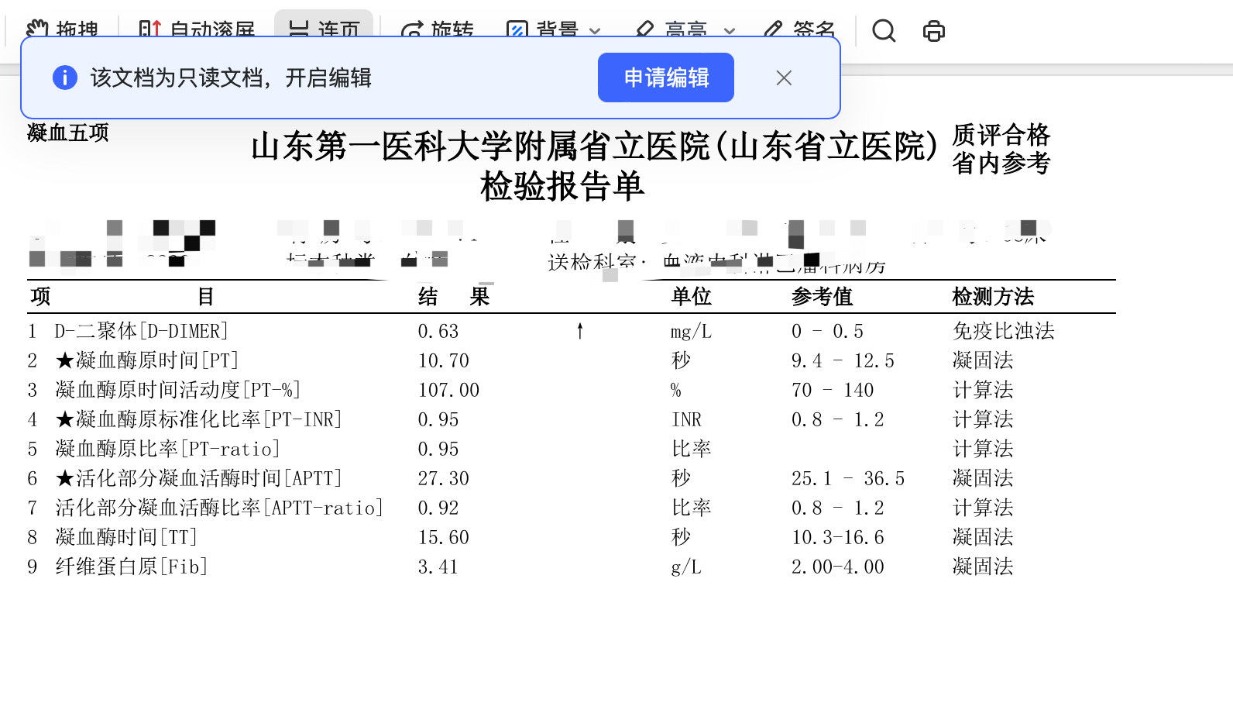Select the 拖拽 hand tool
Viewport: 1233px width, 727px height.
62,31
